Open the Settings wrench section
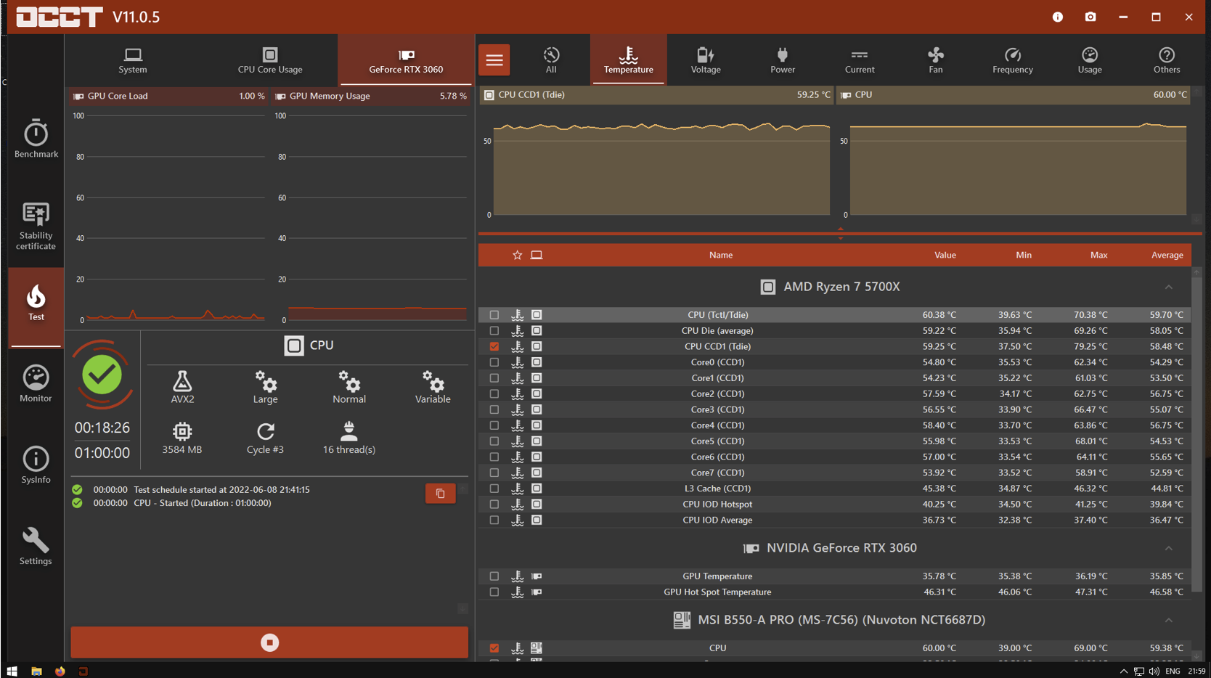This screenshot has height=678, width=1211. pyautogui.click(x=36, y=547)
